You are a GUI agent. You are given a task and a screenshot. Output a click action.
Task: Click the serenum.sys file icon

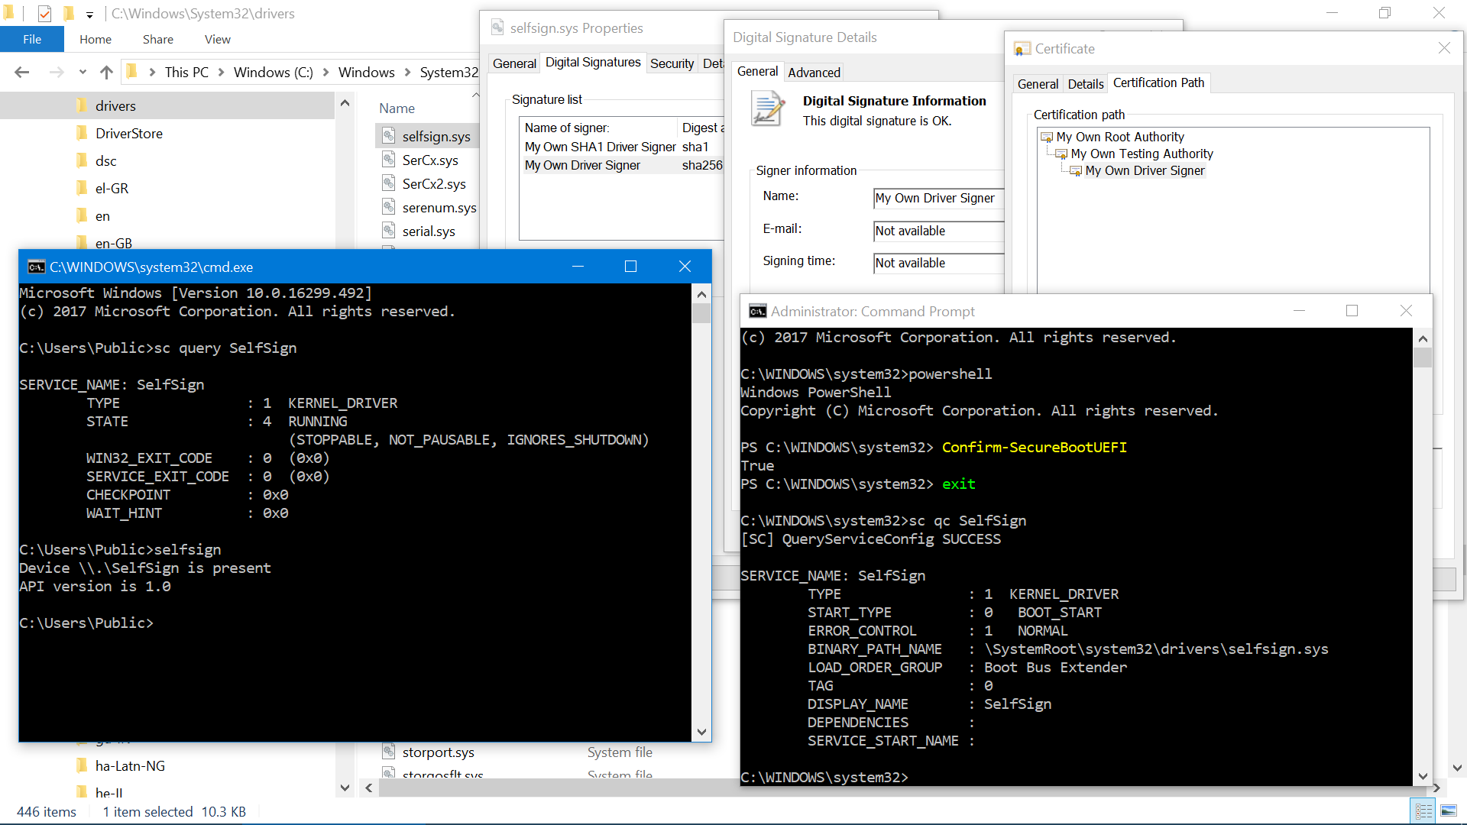coord(389,207)
